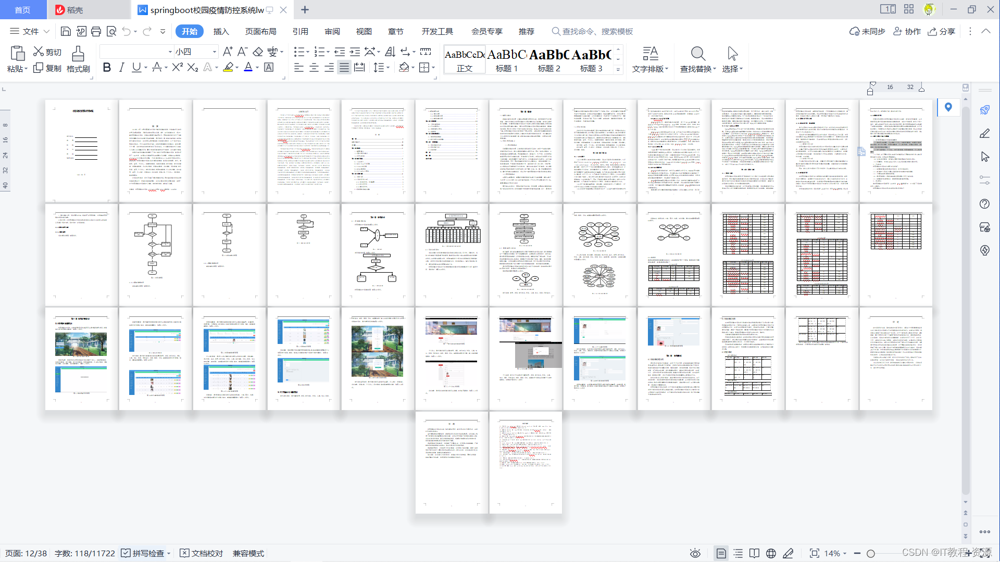
Task: Switch to web layout view icon
Action: pos(771,553)
